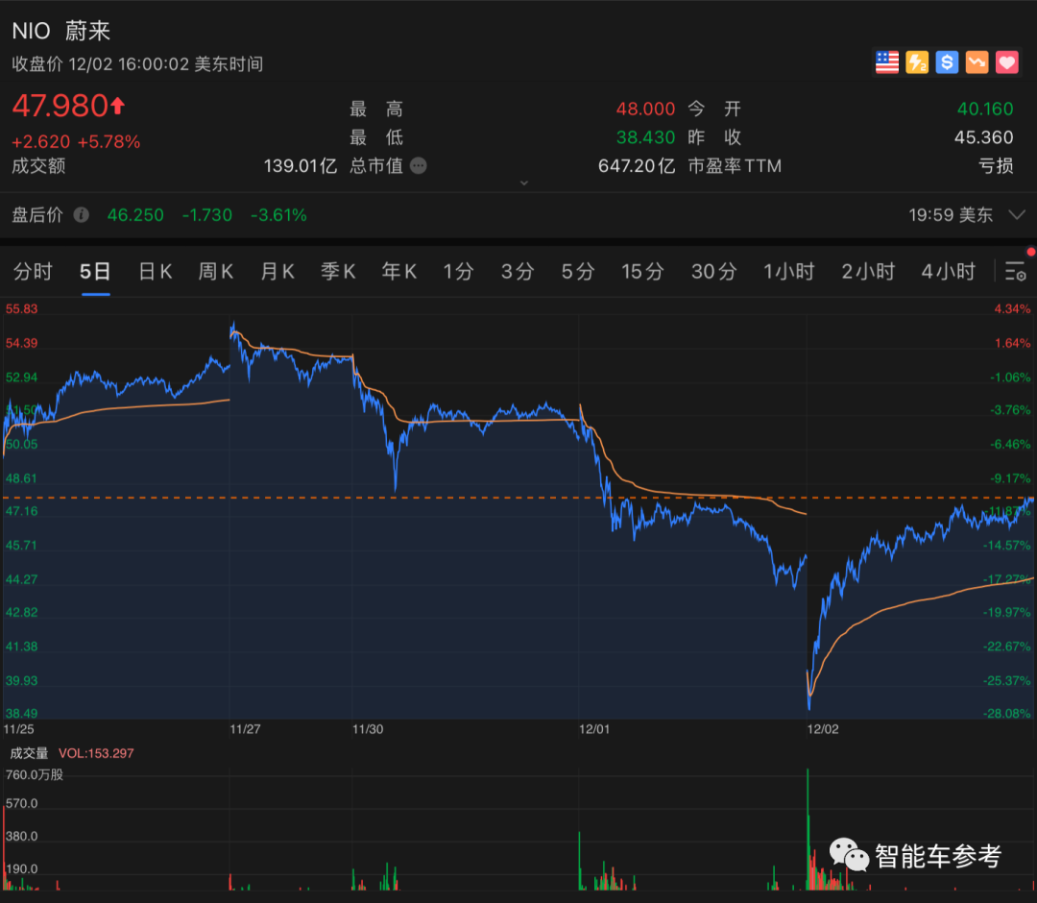Expand the after-hours dropdown next to 19:59 美东
The width and height of the screenshot is (1037, 903).
pyautogui.click(x=1017, y=215)
